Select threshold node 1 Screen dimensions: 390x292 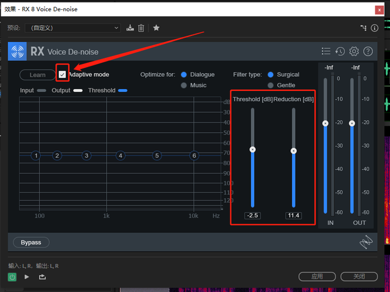[x=36, y=155]
